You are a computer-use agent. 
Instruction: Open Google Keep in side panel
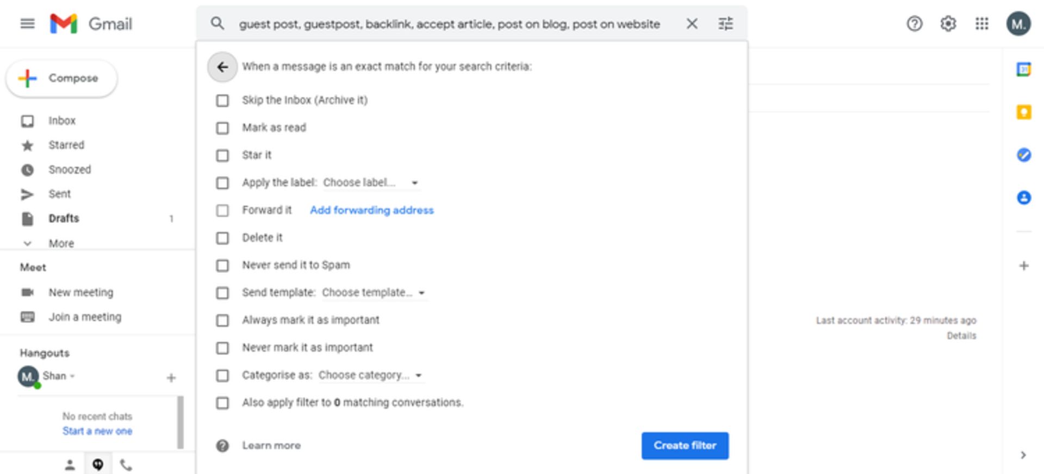pyautogui.click(x=1023, y=112)
